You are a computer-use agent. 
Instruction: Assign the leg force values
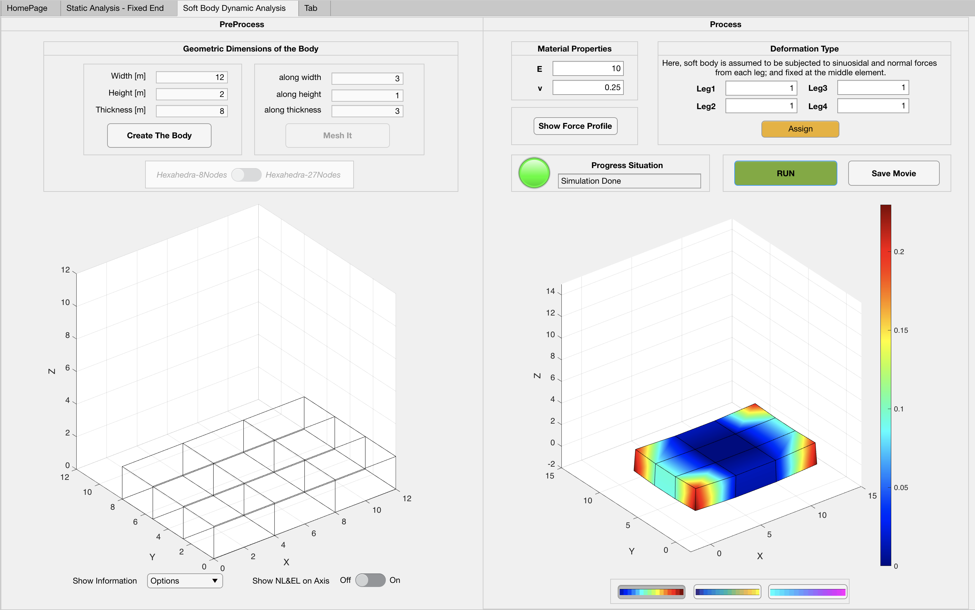(x=800, y=129)
